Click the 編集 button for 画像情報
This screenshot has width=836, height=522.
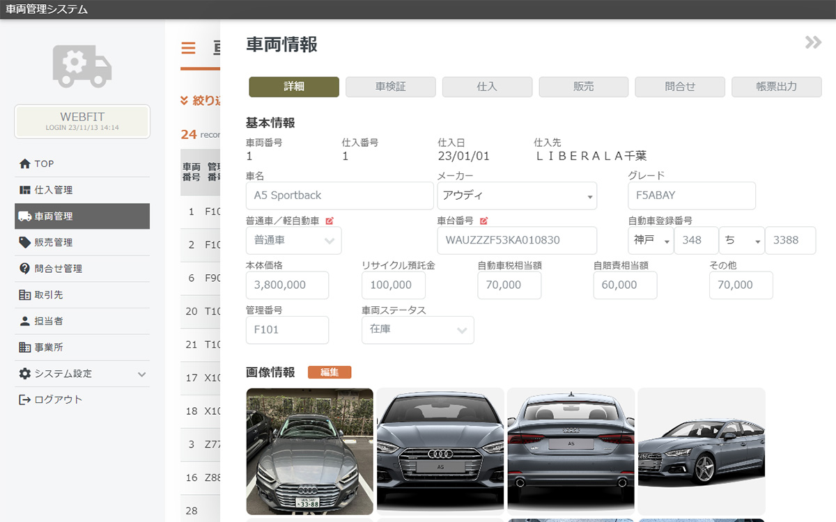pyautogui.click(x=330, y=372)
